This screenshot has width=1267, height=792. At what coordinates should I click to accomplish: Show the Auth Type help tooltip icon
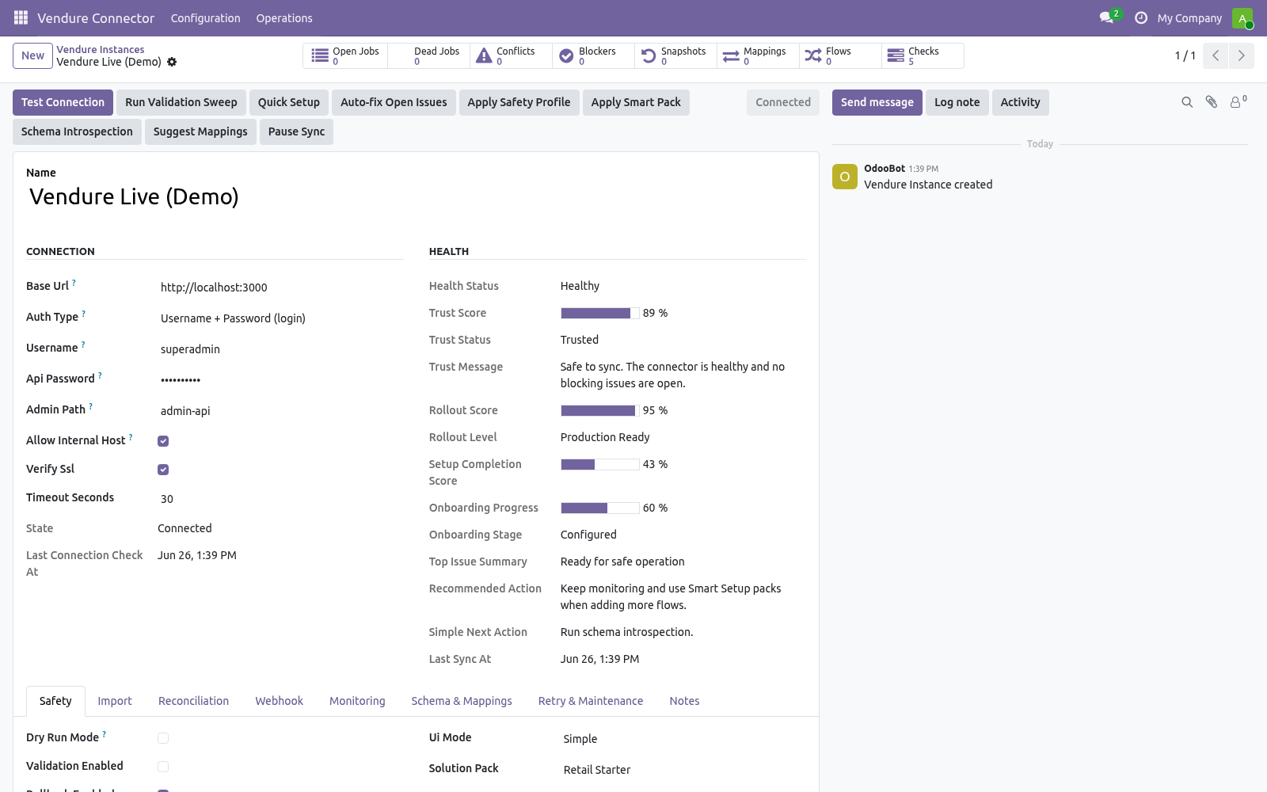[83, 314]
